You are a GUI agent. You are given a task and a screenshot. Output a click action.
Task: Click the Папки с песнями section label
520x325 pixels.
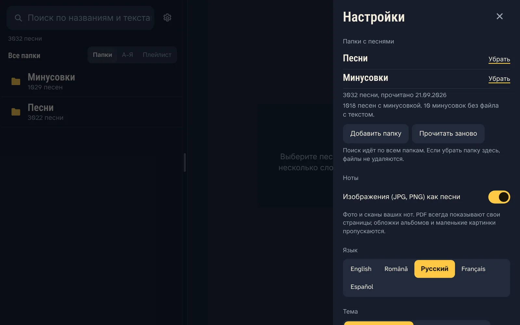[368, 41]
